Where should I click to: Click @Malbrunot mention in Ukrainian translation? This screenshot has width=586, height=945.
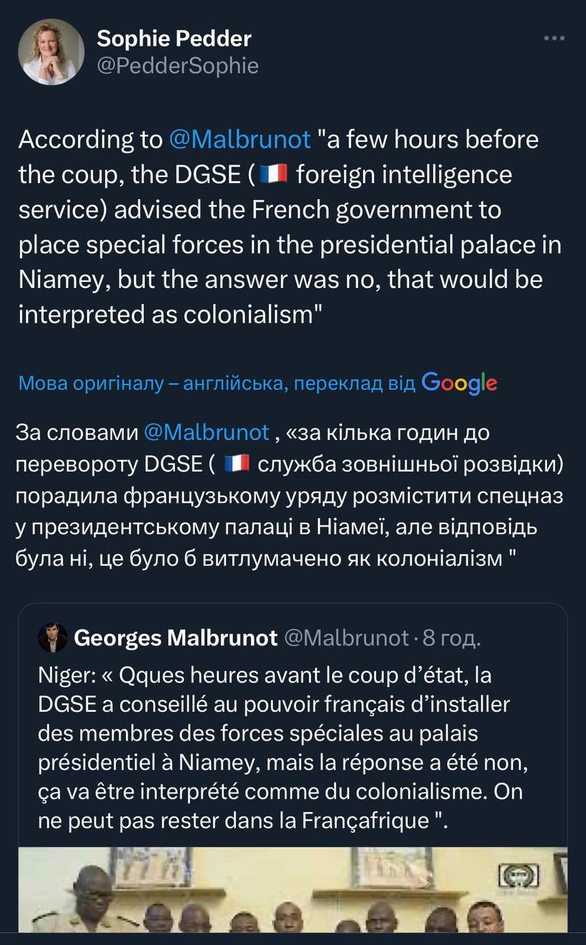coord(207,432)
